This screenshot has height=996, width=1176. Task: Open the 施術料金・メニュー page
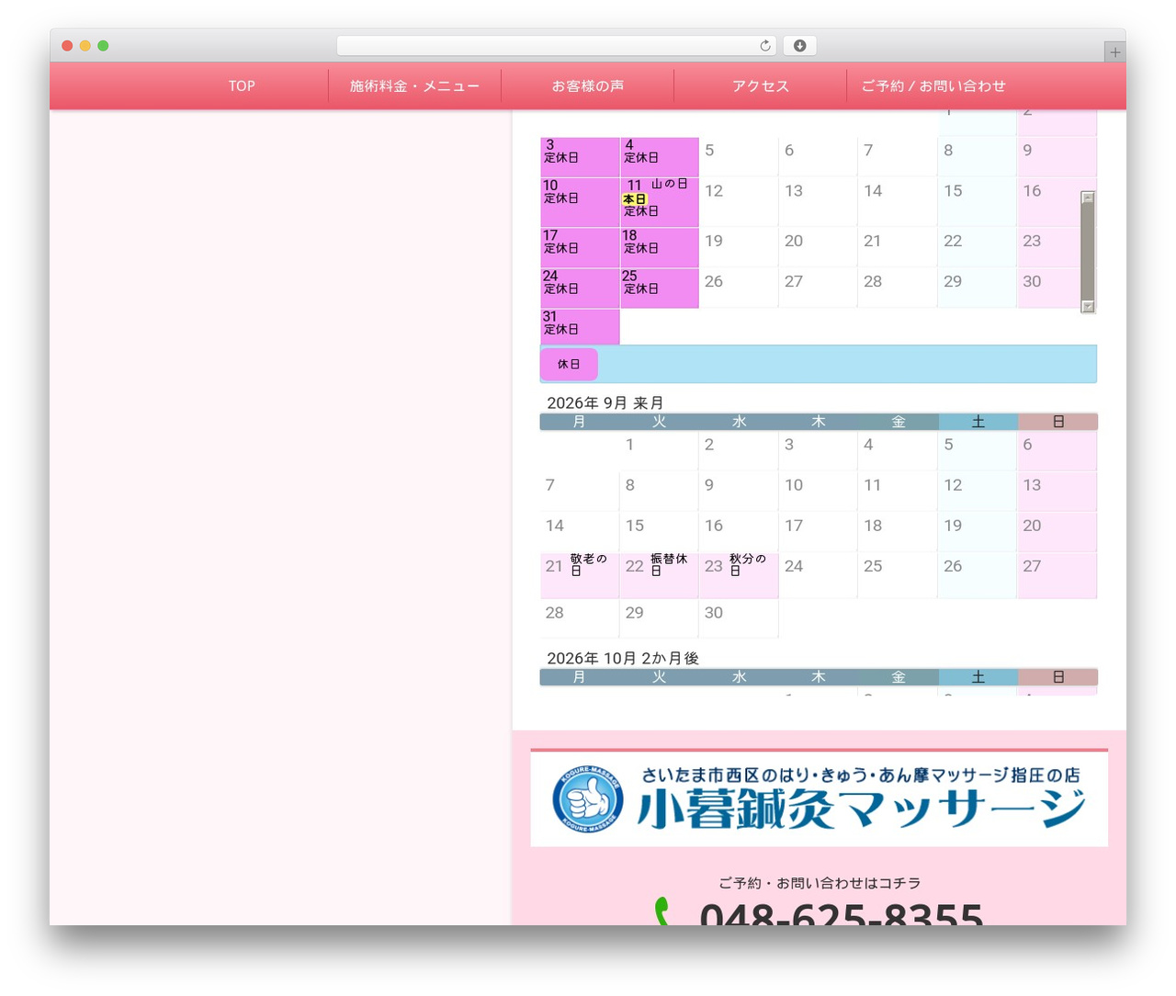tap(414, 85)
